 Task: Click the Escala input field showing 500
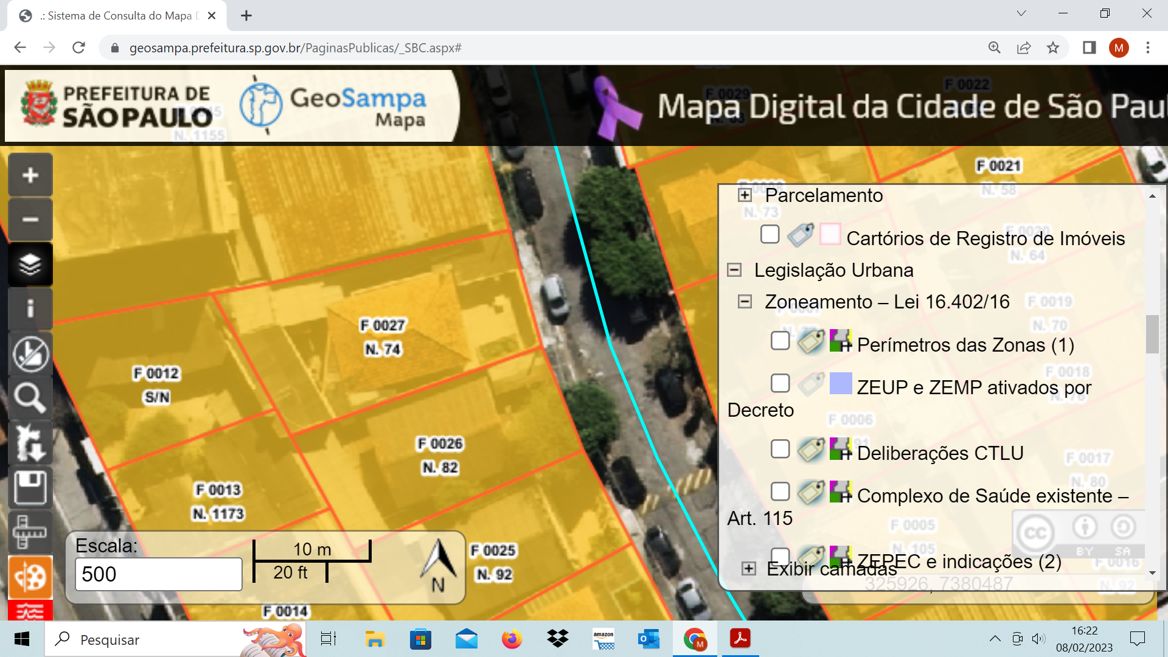tap(159, 574)
